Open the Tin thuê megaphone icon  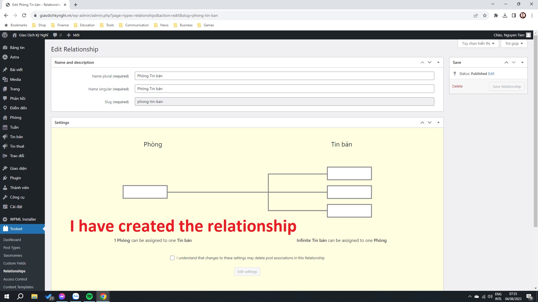(5, 146)
